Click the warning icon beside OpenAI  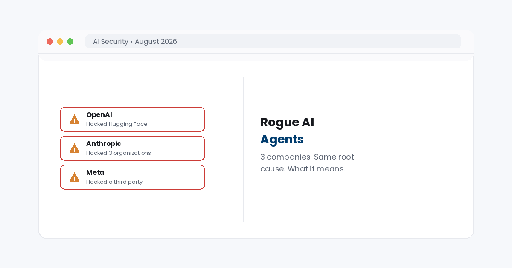click(x=74, y=120)
